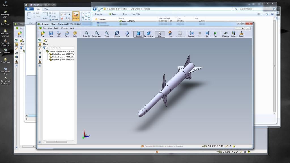This screenshot has width=290, height=163.
Task: Open the Explorer Help icon
Action: point(272,14)
